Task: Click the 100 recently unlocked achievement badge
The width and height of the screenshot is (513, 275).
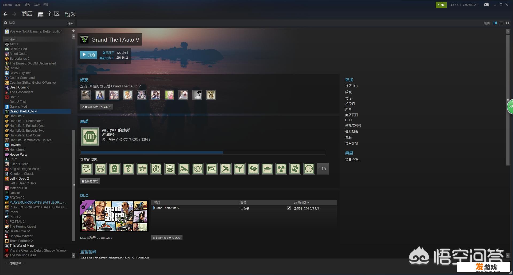Action: click(x=90, y=137)
